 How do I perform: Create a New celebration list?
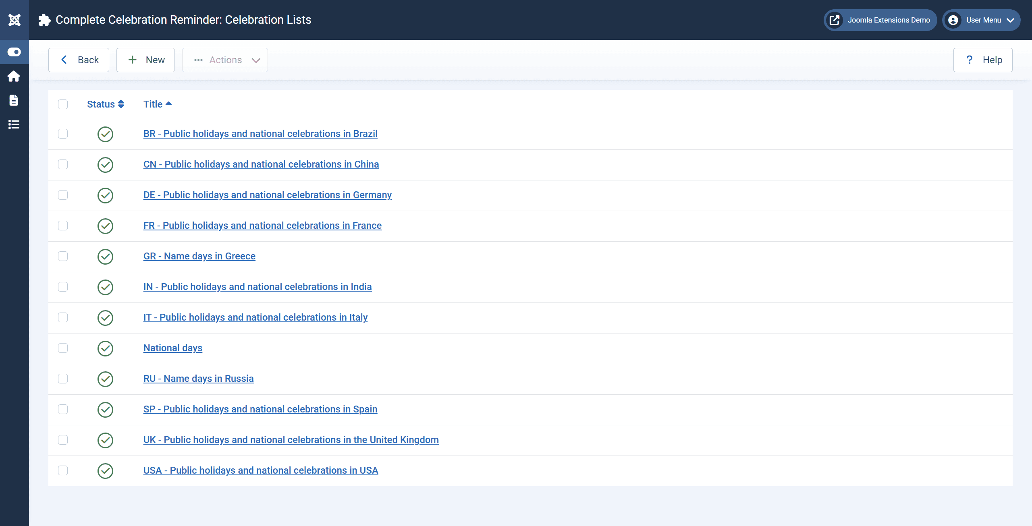point(145,60)
